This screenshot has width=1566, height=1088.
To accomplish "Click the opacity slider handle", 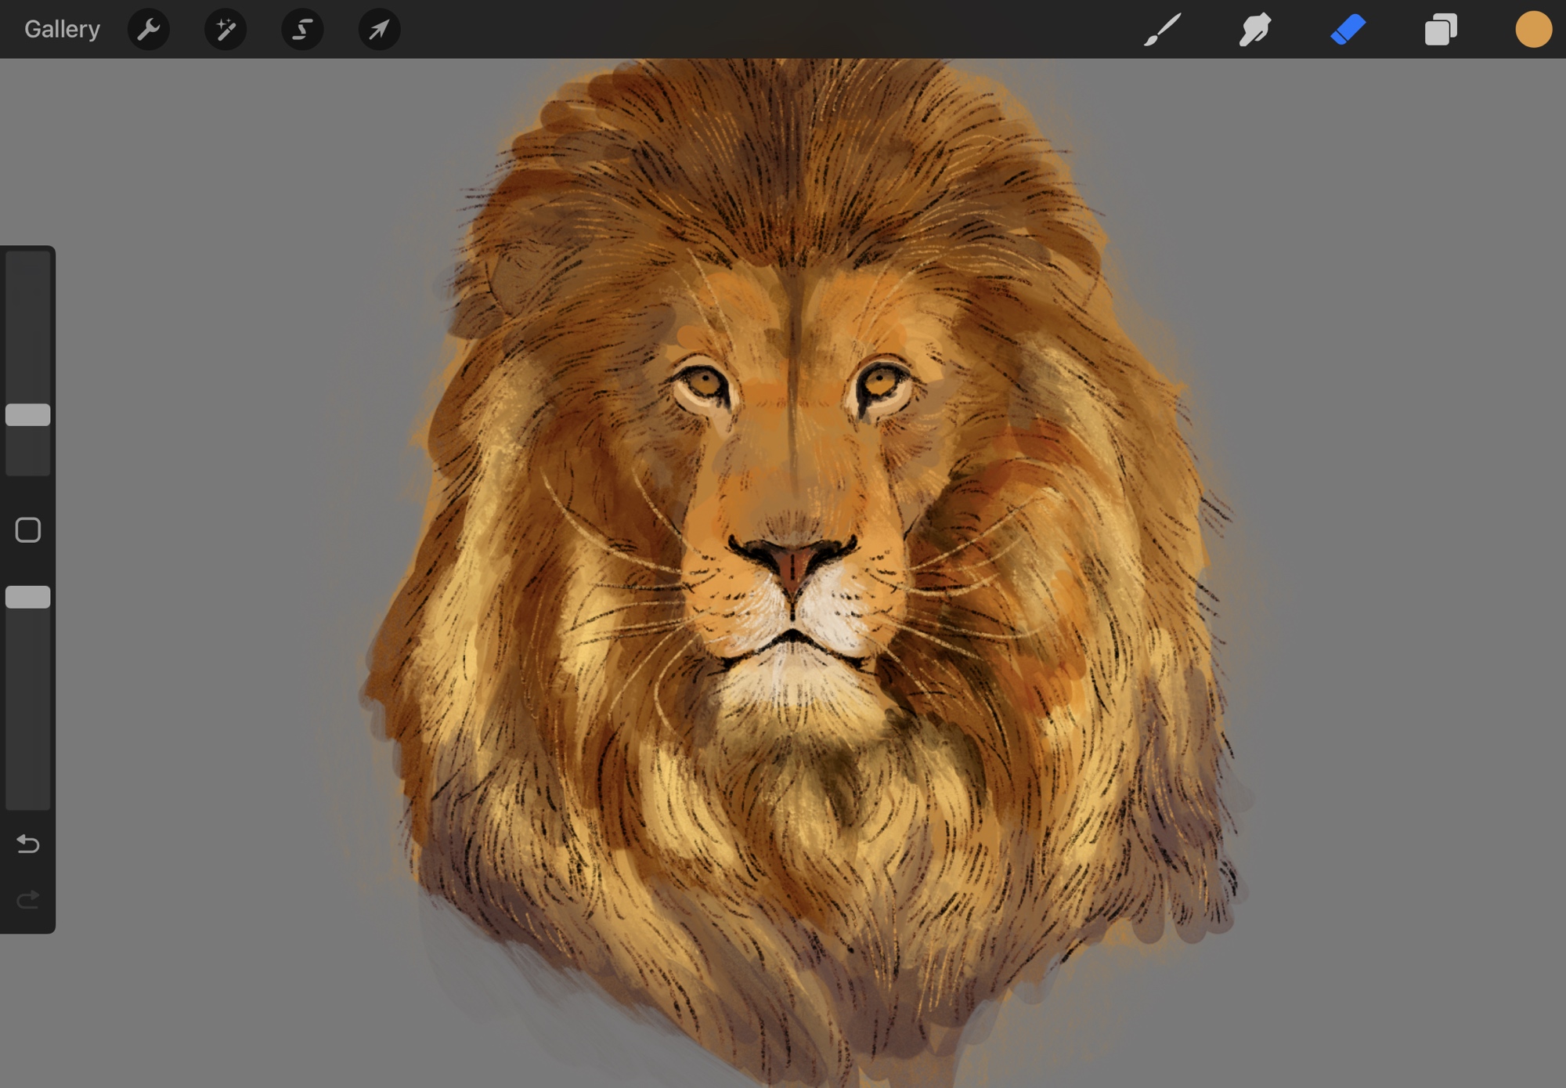I will (28, 597).
